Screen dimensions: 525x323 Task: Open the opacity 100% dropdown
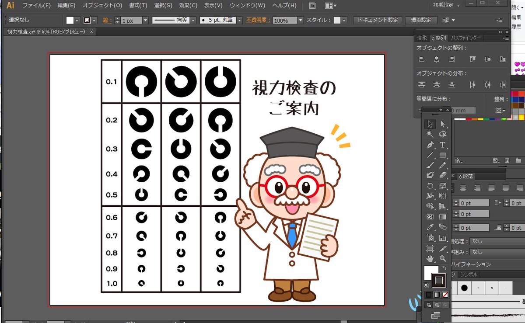coord(300,21)
